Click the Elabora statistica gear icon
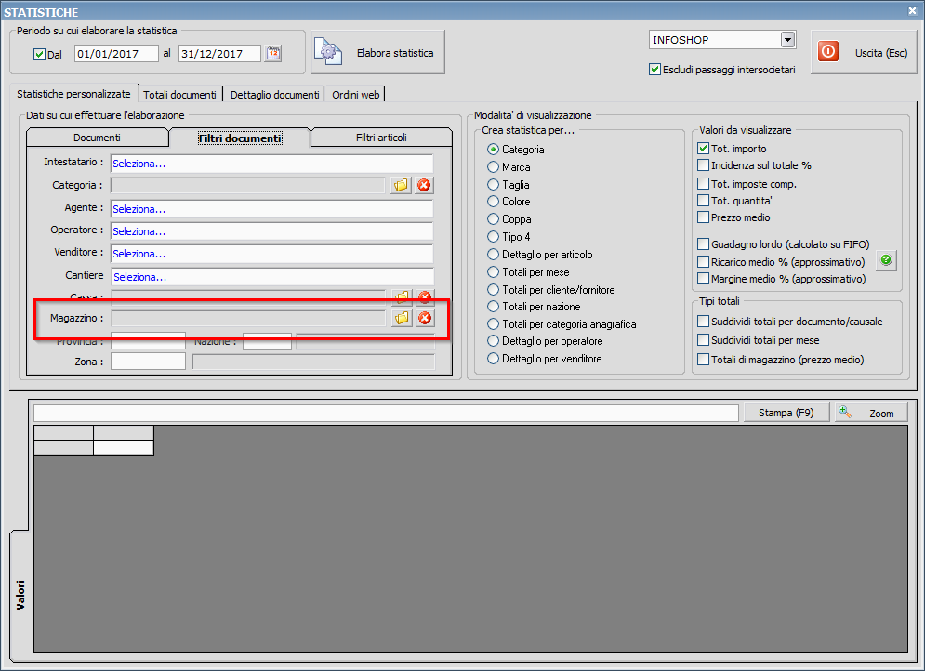The image size is (925, 671). [328, 52]
